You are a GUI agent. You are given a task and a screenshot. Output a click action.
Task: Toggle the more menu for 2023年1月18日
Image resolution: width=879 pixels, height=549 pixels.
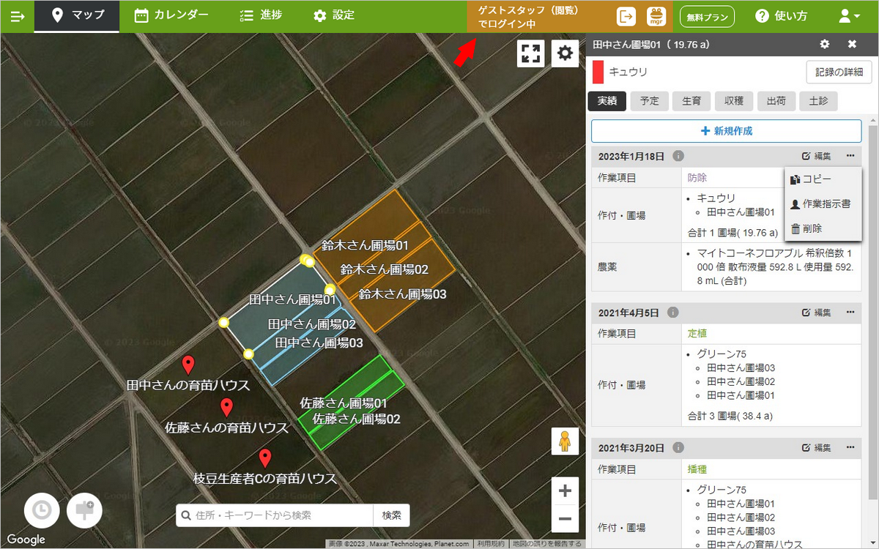point(850,156)
